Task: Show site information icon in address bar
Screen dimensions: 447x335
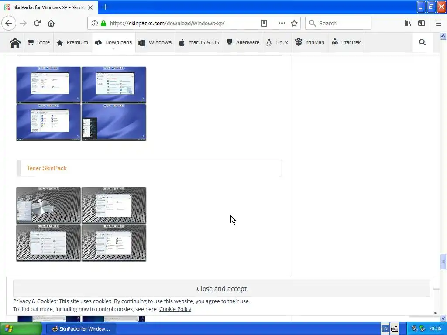Action: point(95,24)
